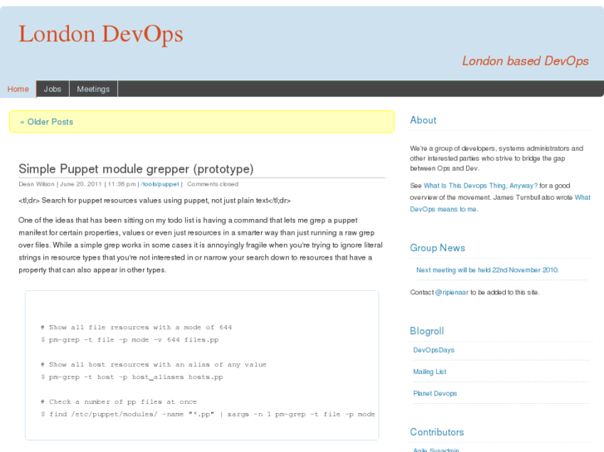Click the 'Comments closed' text
The image size is (604, 452).
click(x=213, y=184)
